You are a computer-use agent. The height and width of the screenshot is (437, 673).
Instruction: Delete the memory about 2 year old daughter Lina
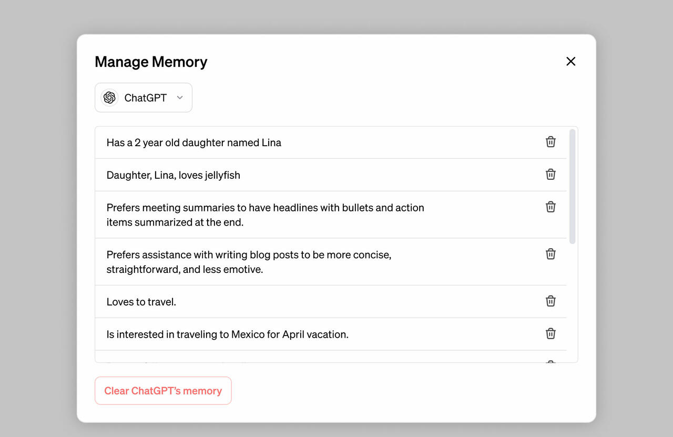pyautogui.click(x=550, y=142)
